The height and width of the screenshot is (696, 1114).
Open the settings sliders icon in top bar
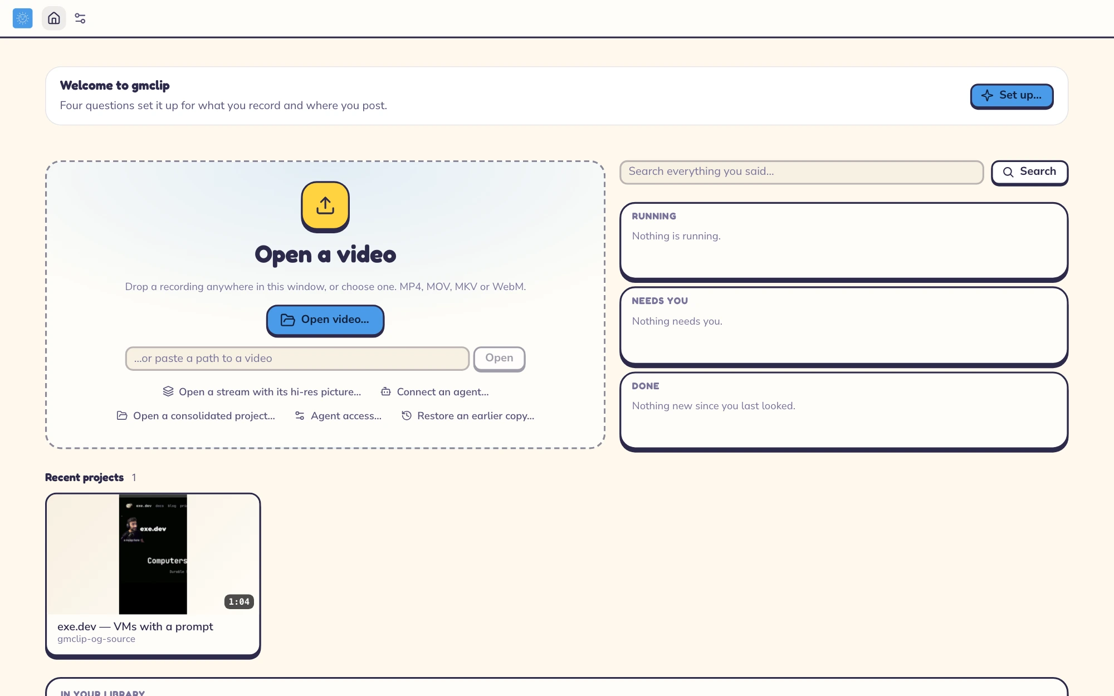tap(80, 18)
